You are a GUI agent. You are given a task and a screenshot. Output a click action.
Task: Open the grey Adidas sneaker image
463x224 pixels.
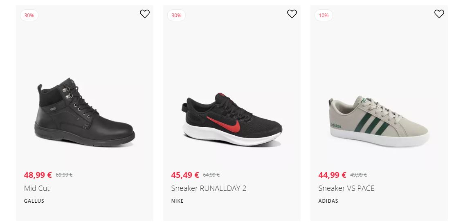[379, 121]
